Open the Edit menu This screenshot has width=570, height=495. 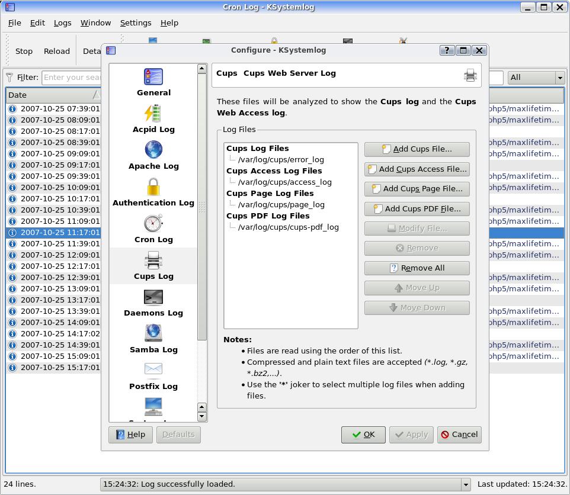coord(37,23)
